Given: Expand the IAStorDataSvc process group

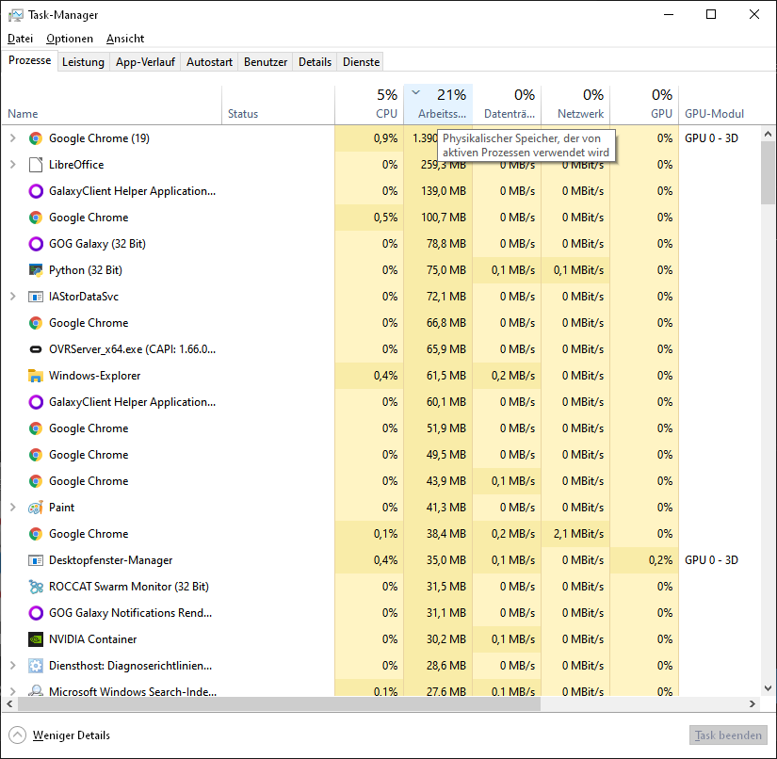Looking at the screenshot, I should [13, 297].
